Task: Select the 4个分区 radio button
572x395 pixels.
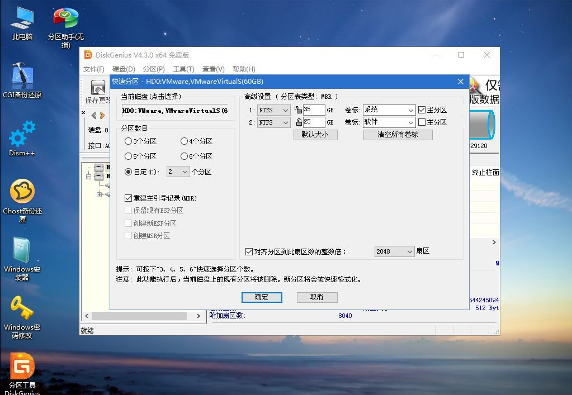Action: [x=185, y=141]
